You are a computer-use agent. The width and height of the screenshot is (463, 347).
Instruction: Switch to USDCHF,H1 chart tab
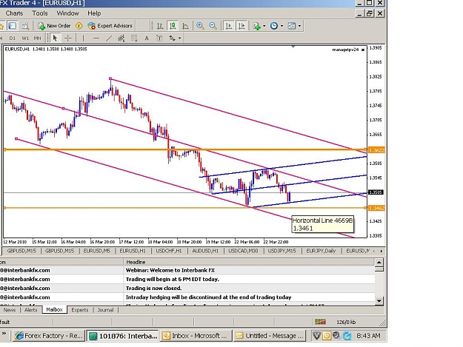(169, 251)
